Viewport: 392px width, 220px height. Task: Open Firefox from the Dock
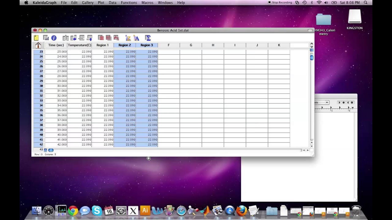(242, 211)
